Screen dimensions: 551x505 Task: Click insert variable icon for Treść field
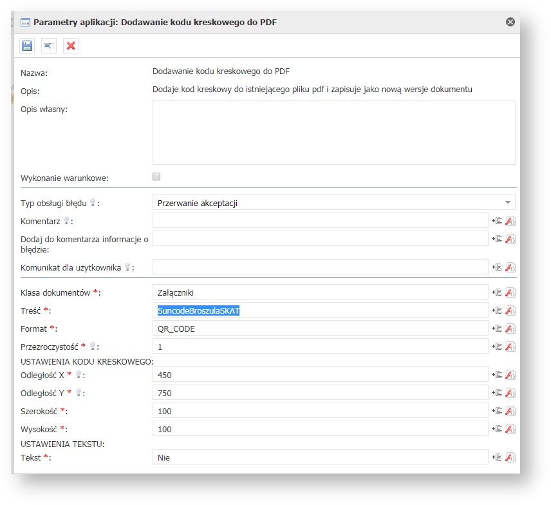[497, 310]
